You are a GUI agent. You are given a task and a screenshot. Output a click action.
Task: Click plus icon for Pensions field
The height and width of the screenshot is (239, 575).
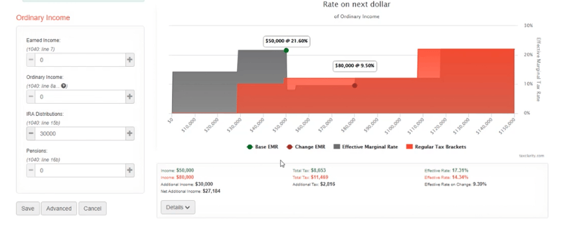(130, 170)
